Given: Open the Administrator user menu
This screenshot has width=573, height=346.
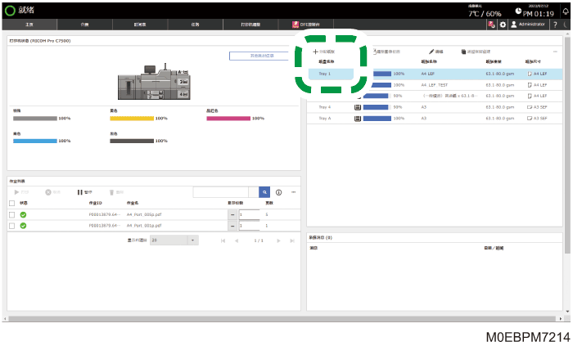Looking at the screenshot, I should [528, 24].
